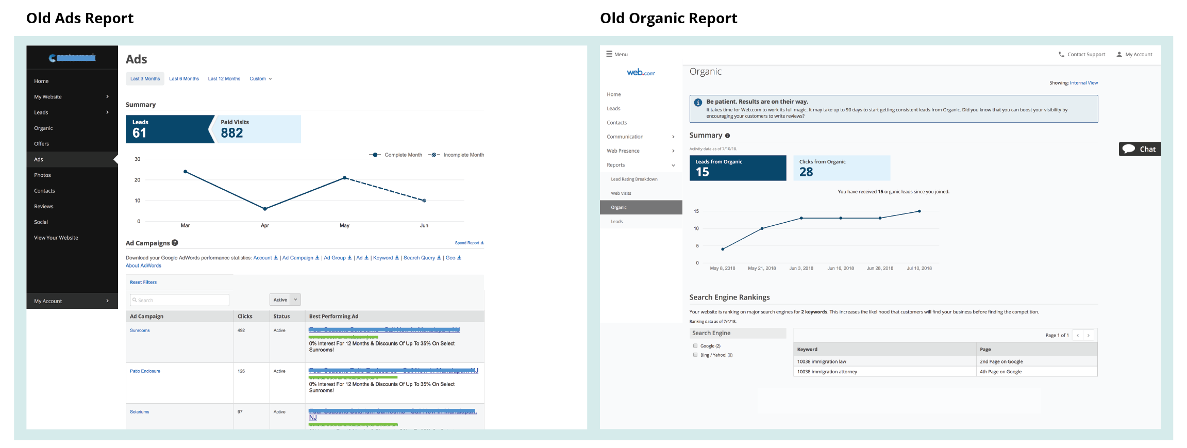Check the Bing / Yahoo (0) filter
The image size is (1187, 448).
point(695,355)
